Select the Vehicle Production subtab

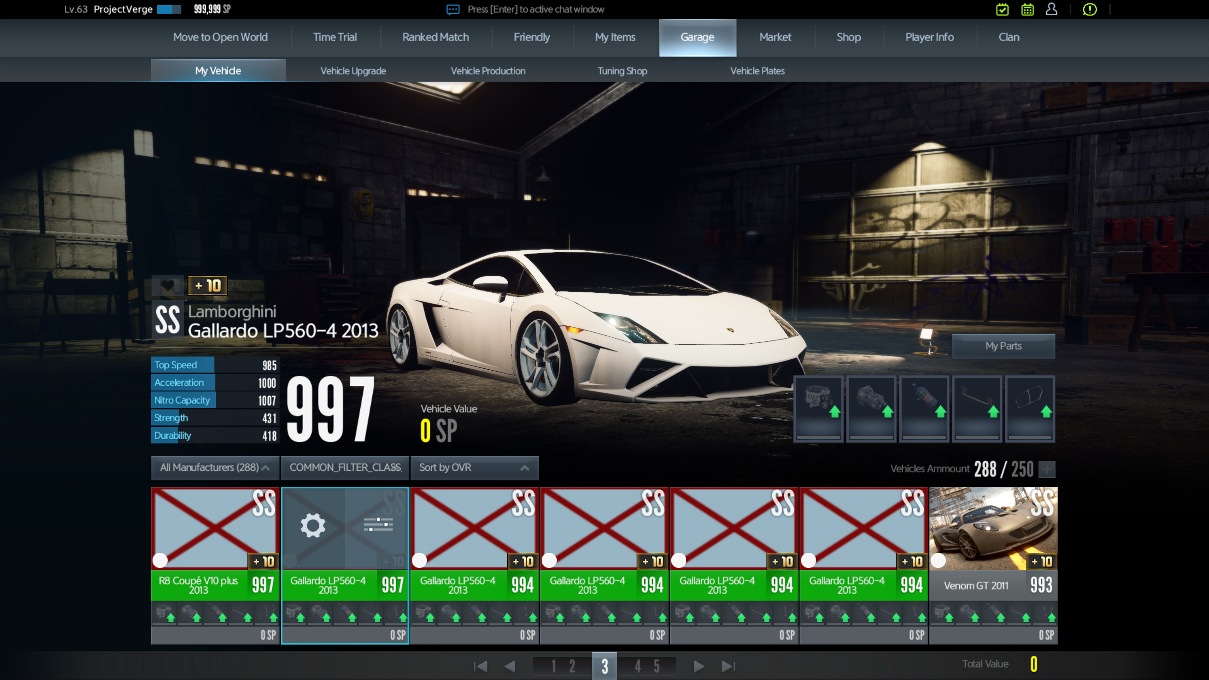click(488, 71)
